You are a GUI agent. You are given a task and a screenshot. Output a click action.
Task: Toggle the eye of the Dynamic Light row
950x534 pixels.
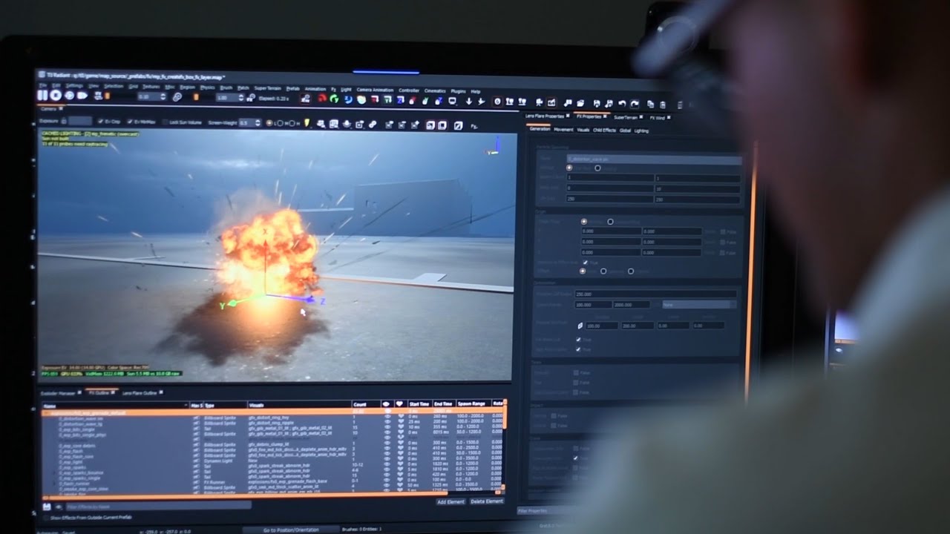tap(386, 459)
